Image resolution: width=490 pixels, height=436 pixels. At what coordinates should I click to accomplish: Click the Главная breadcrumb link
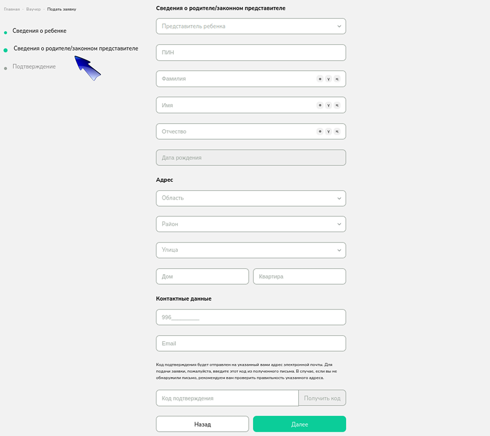pos(12,9)
